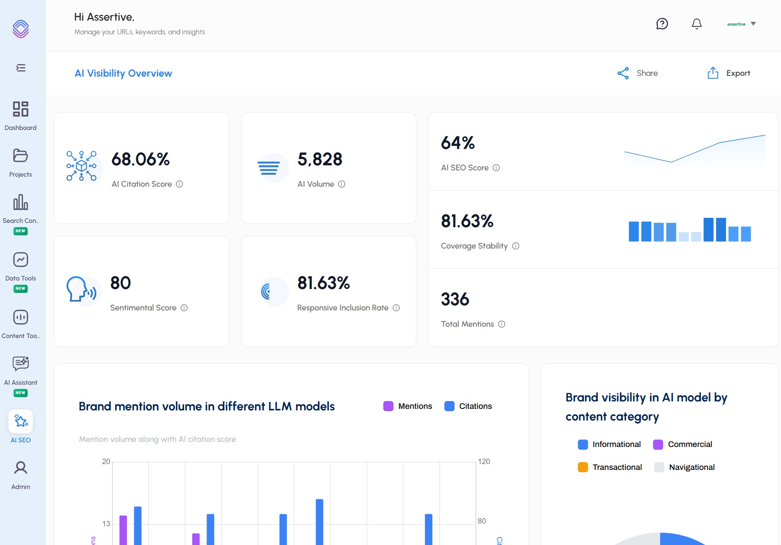Go to Admin in the sidebar

pos(21,487)
